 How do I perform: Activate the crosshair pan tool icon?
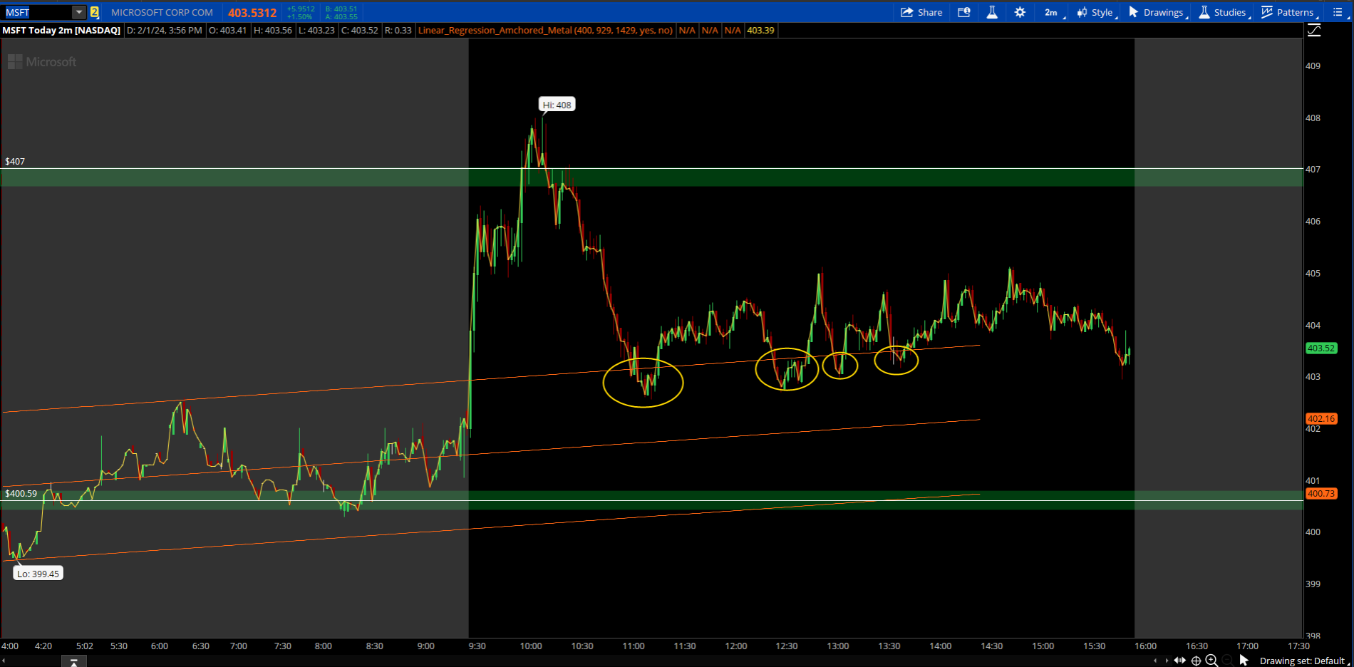point(1196,661)
